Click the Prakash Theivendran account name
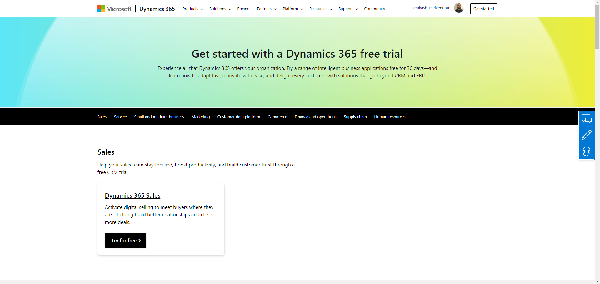The height and width of the screenshot is (284, 600). pos(432,8)
